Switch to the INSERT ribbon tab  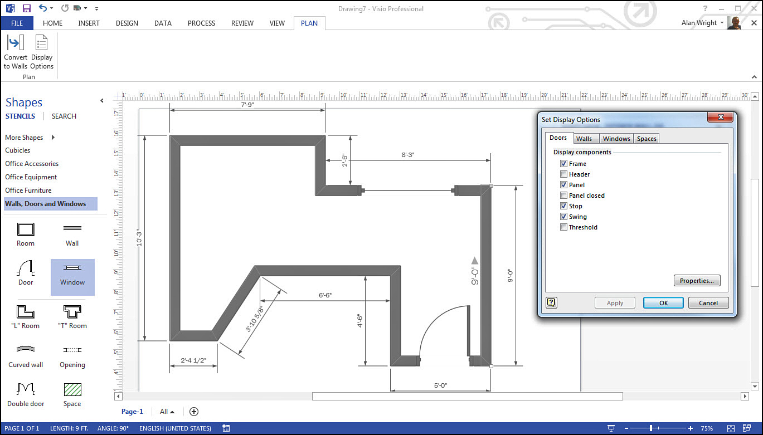[89, 23]
